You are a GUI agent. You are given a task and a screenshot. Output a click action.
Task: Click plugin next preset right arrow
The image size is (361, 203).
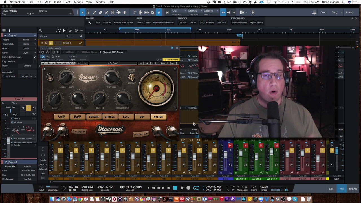147,63
